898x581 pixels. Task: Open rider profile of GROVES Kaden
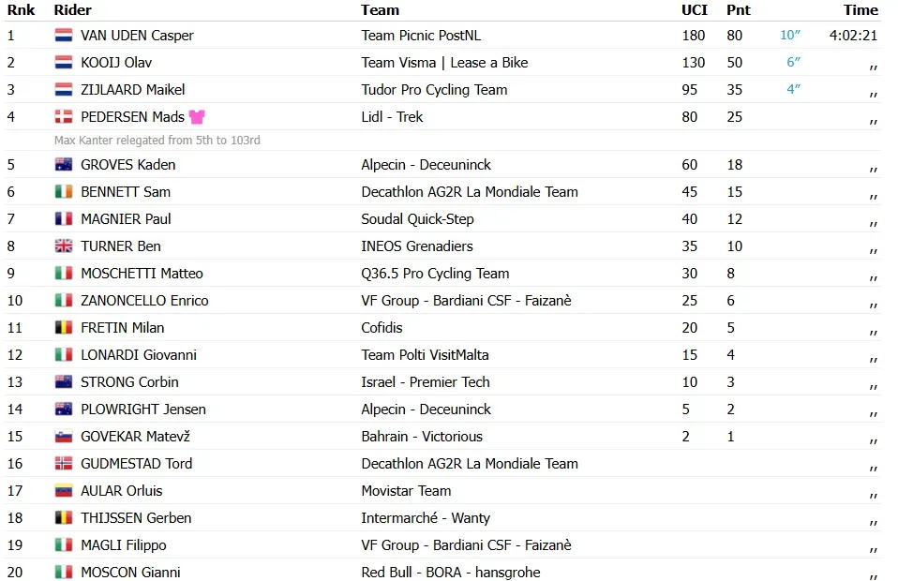tap(127, 165)
